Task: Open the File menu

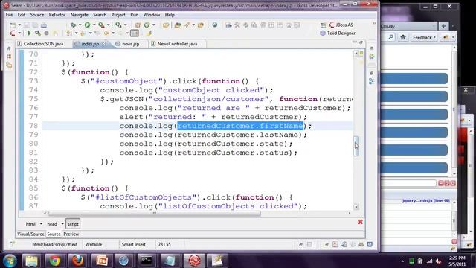Action: 9,15
